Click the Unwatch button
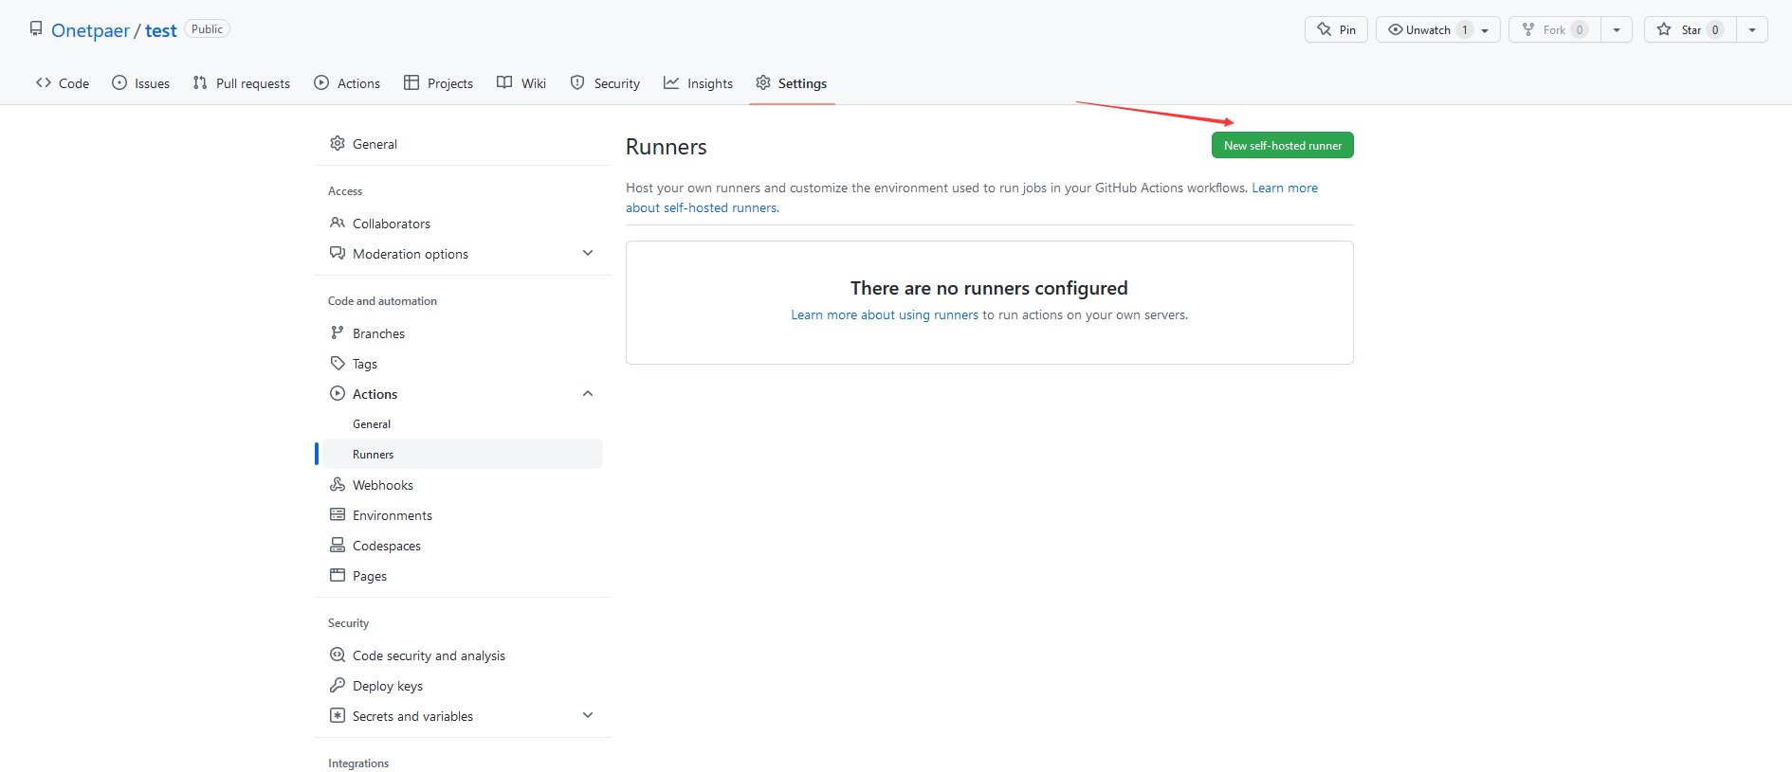Viewport: 1792px width, 772px height. pyautogui.click(x=1437, y=29)
